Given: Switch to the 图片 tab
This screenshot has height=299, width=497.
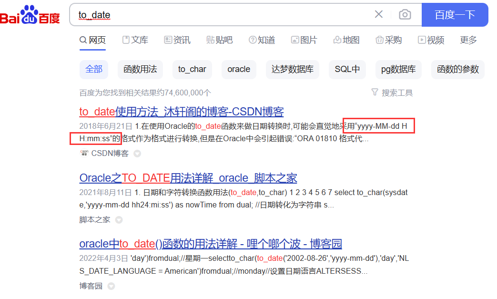Looking at the screenshot, I should pyautogui.click(x=304, y=40).
